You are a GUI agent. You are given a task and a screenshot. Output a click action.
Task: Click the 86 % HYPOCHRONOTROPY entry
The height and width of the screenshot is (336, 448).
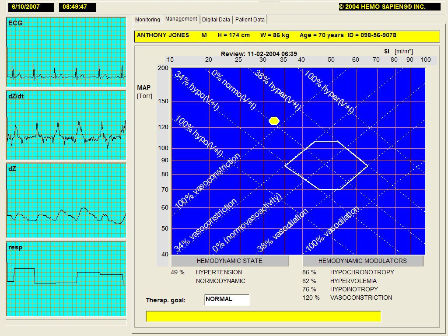pyautogui.click(x=348, y=272)
